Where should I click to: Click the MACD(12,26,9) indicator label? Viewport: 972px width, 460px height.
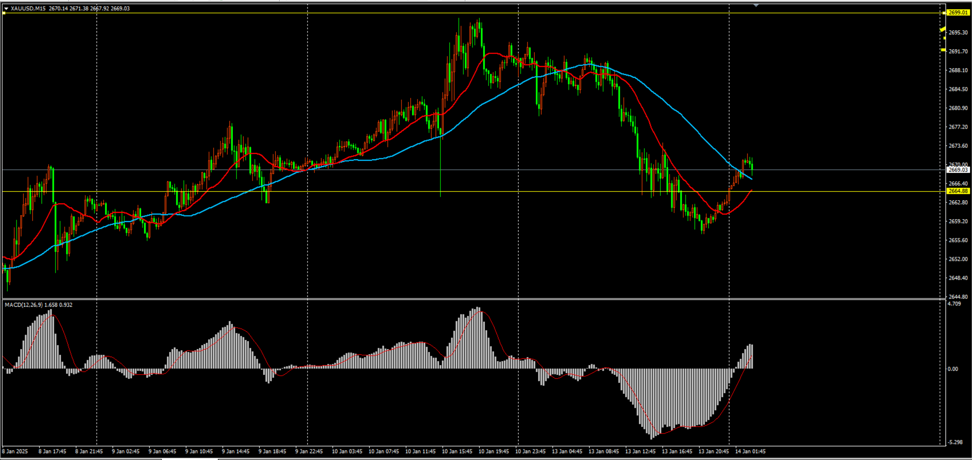click(x=23, y=305)
